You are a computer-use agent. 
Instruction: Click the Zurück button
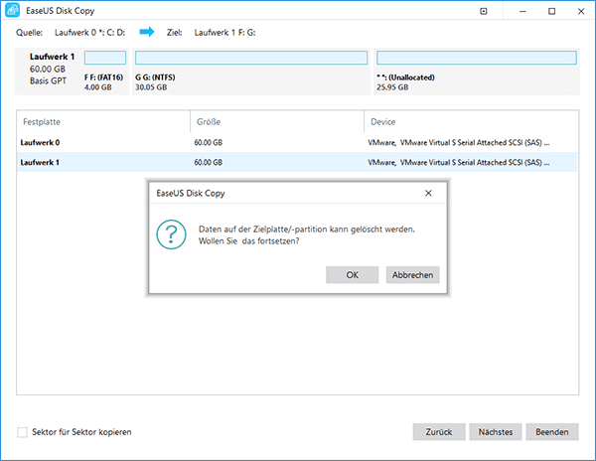coord(439,432)
